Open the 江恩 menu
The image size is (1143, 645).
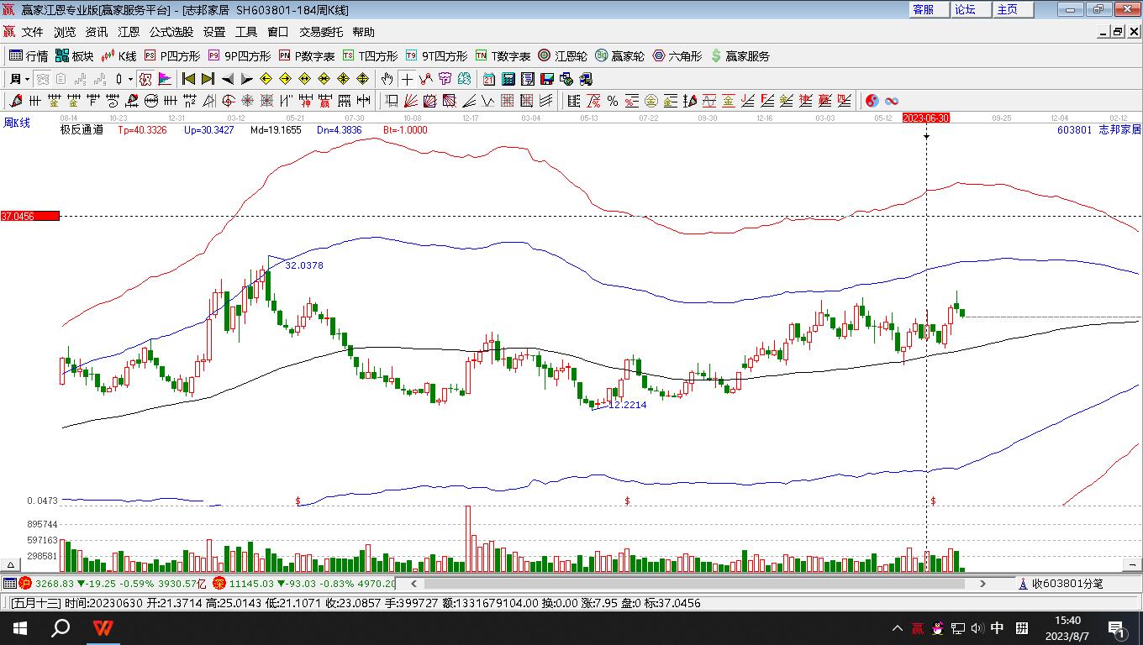(129, 32)
